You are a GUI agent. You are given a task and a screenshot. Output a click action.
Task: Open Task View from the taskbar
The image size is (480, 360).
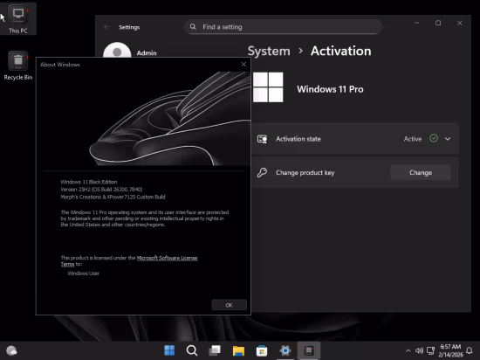(x=215, y=350)
